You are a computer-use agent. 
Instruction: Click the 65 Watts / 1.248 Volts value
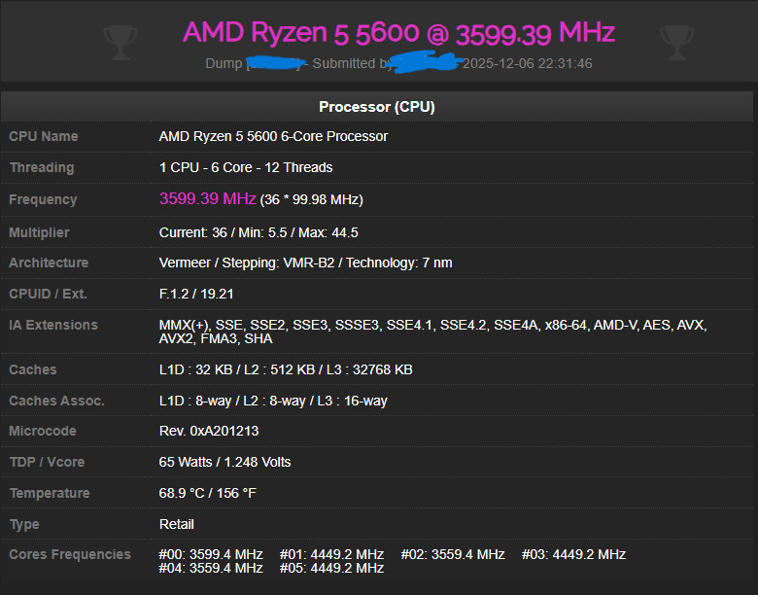click(224, 462)
